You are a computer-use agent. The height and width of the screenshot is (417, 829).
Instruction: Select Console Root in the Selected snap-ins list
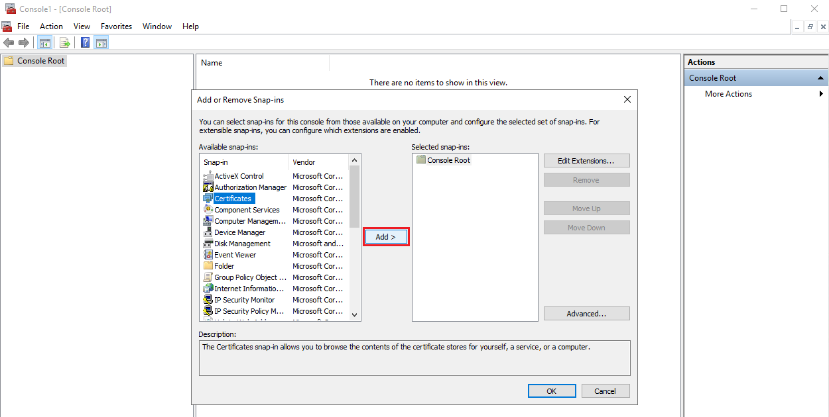[448, 160]
